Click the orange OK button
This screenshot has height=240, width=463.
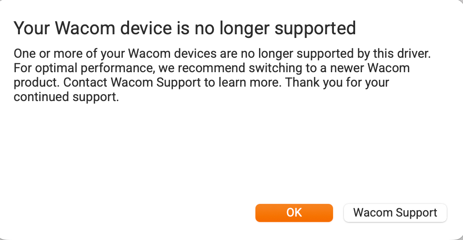pyautogui.click(x=294, y=213)
